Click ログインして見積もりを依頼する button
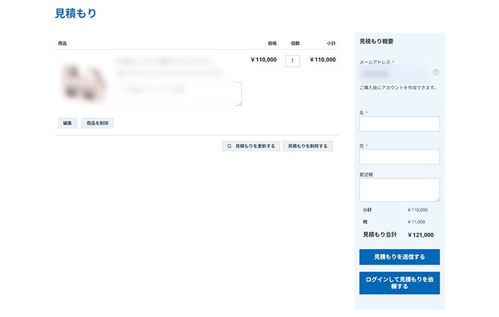This screenshot has width=499, height=317. pos(399,283)
